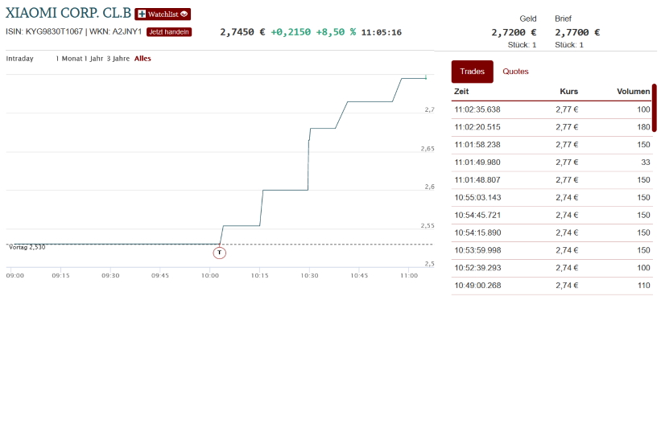Image resolution: width=661 pixels, height=428 pixels.
Task: Click the 10:30 x-axis label
Action: click(x=309, y=275)
